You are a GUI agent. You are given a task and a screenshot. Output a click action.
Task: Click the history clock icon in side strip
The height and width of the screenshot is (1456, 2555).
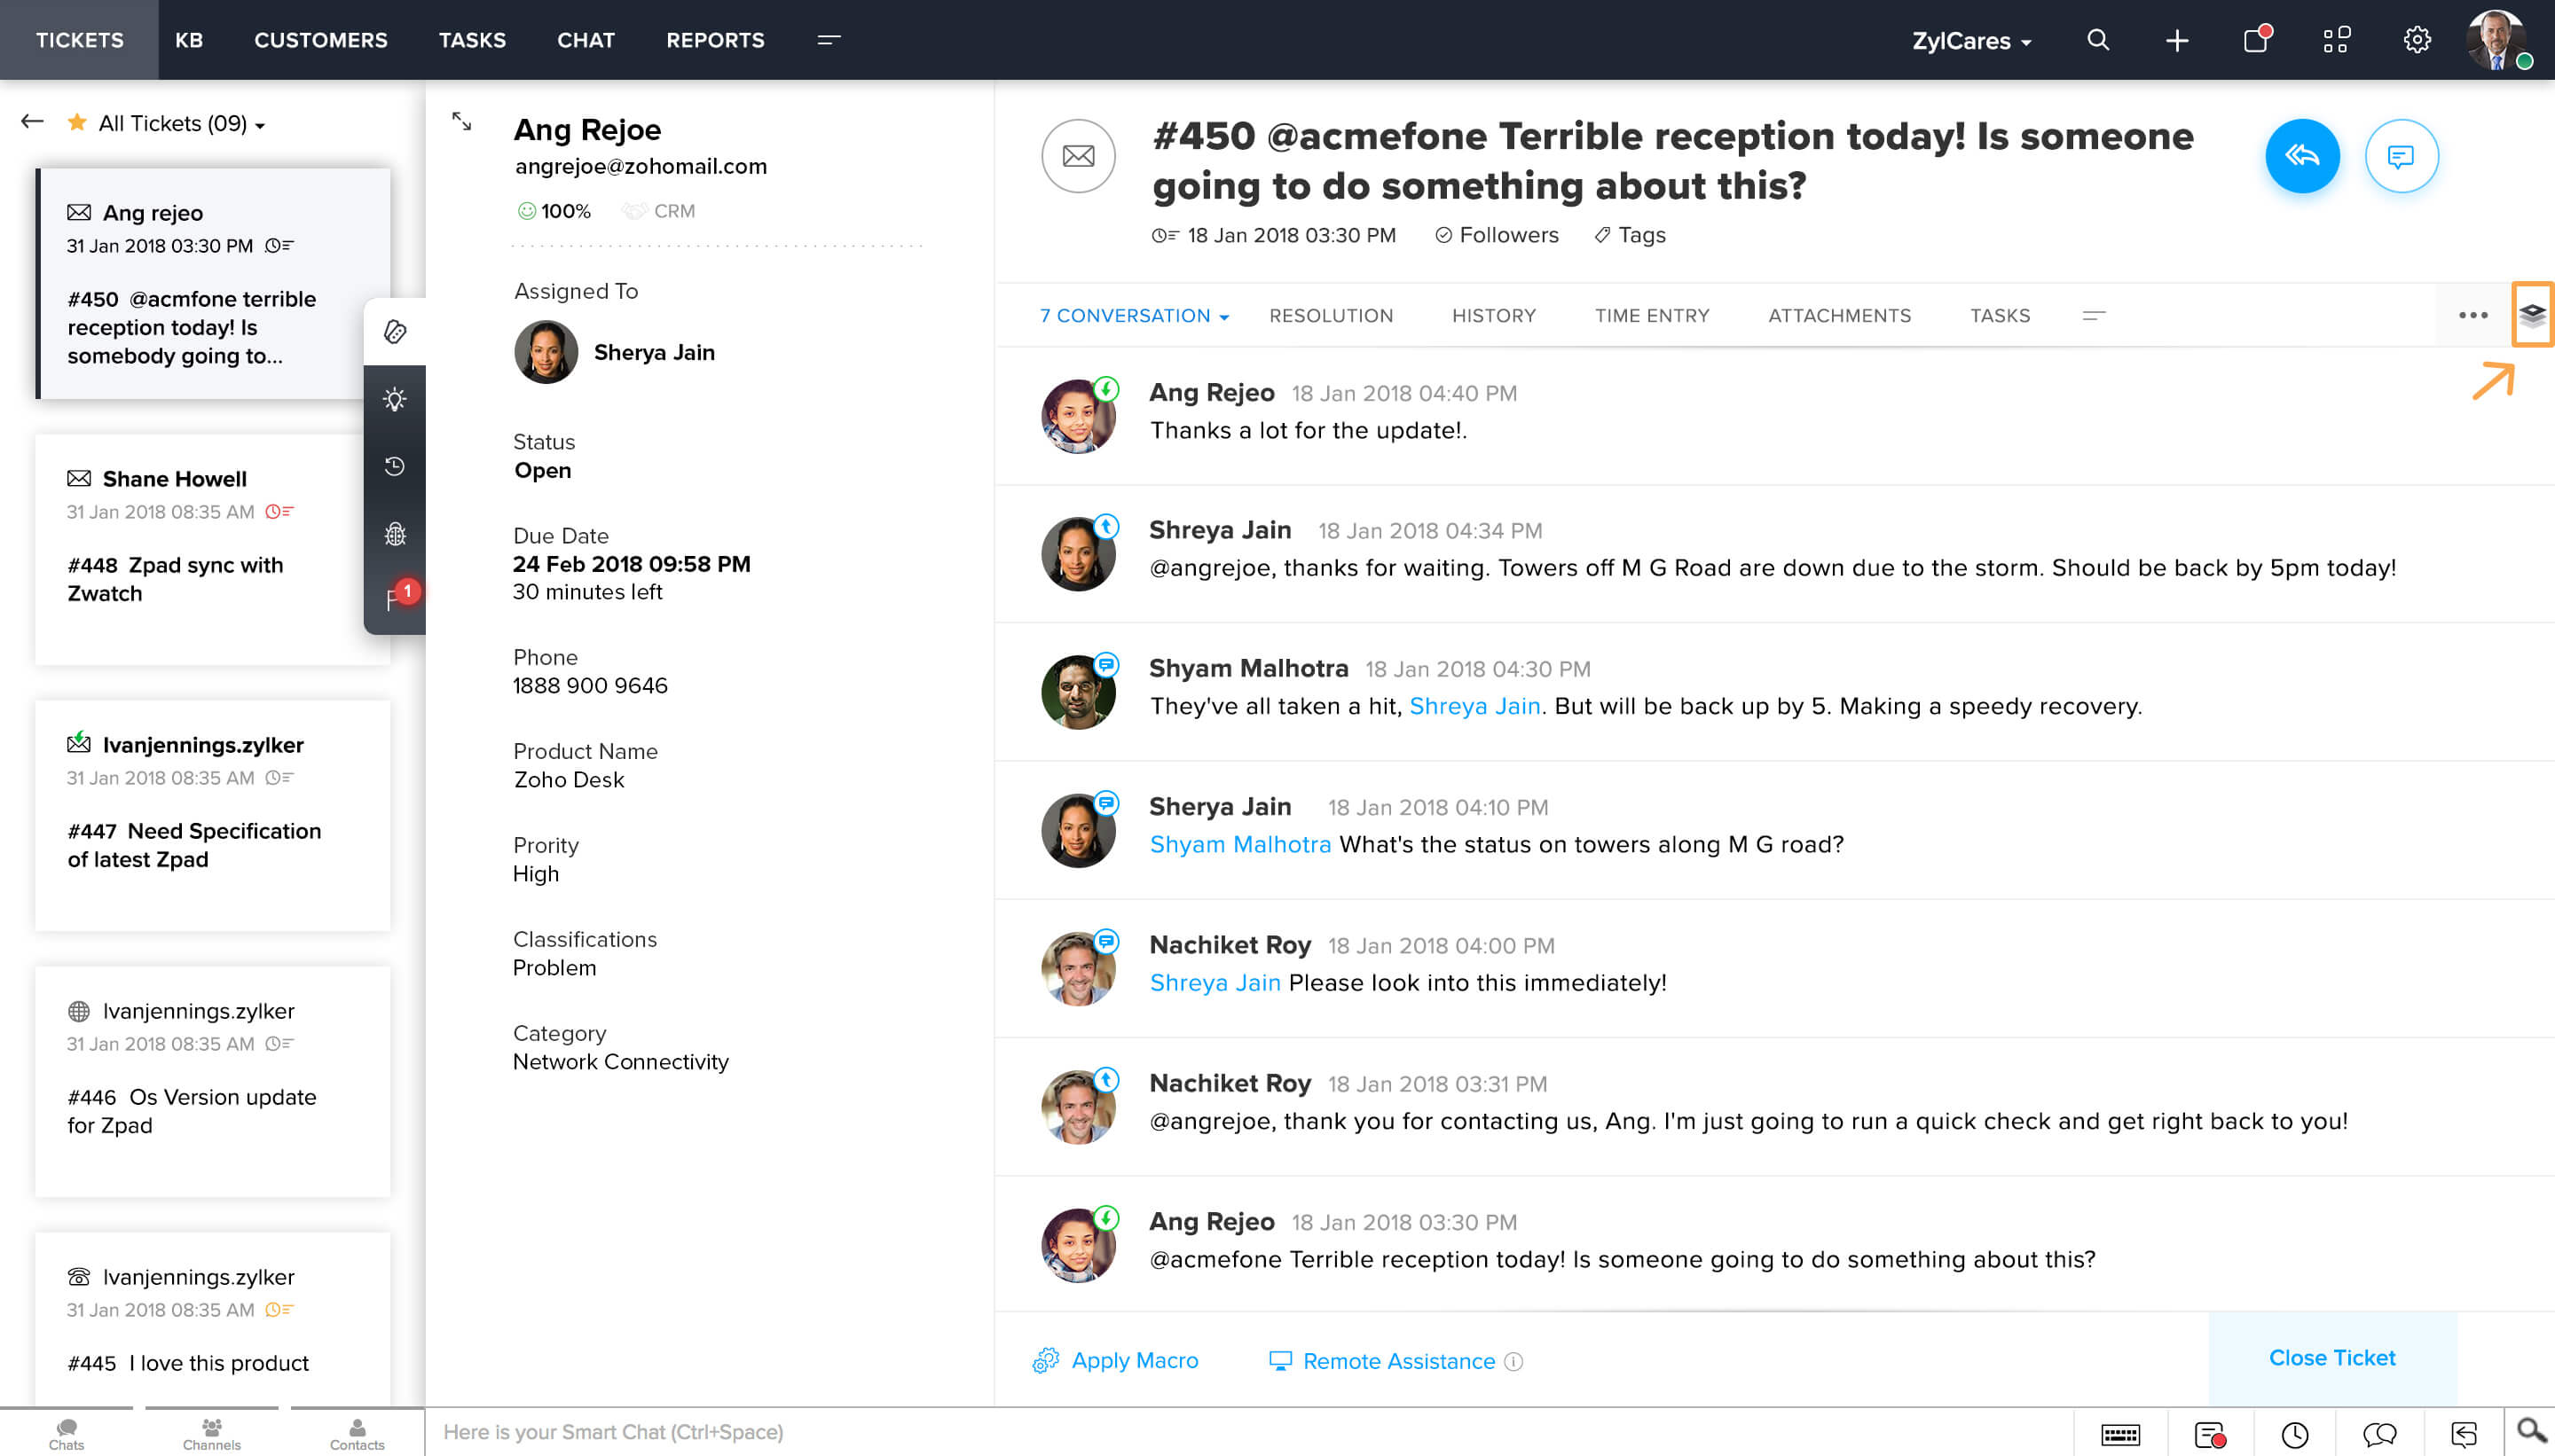pyautogui.click(x=394, y=466)
